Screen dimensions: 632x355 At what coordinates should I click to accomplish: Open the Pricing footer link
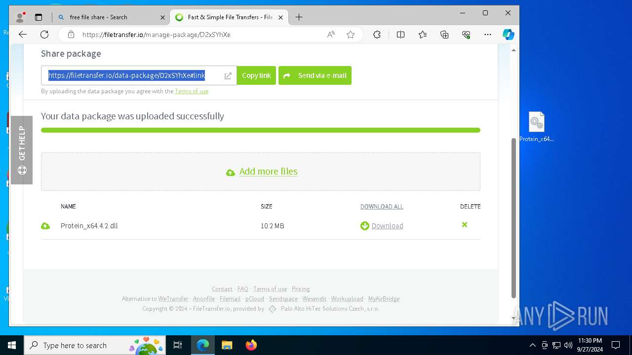(301, 289)
